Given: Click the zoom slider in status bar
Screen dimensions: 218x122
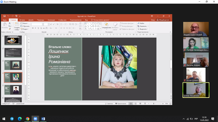Looking at the screenshot, I should click(x=156, y=104).
